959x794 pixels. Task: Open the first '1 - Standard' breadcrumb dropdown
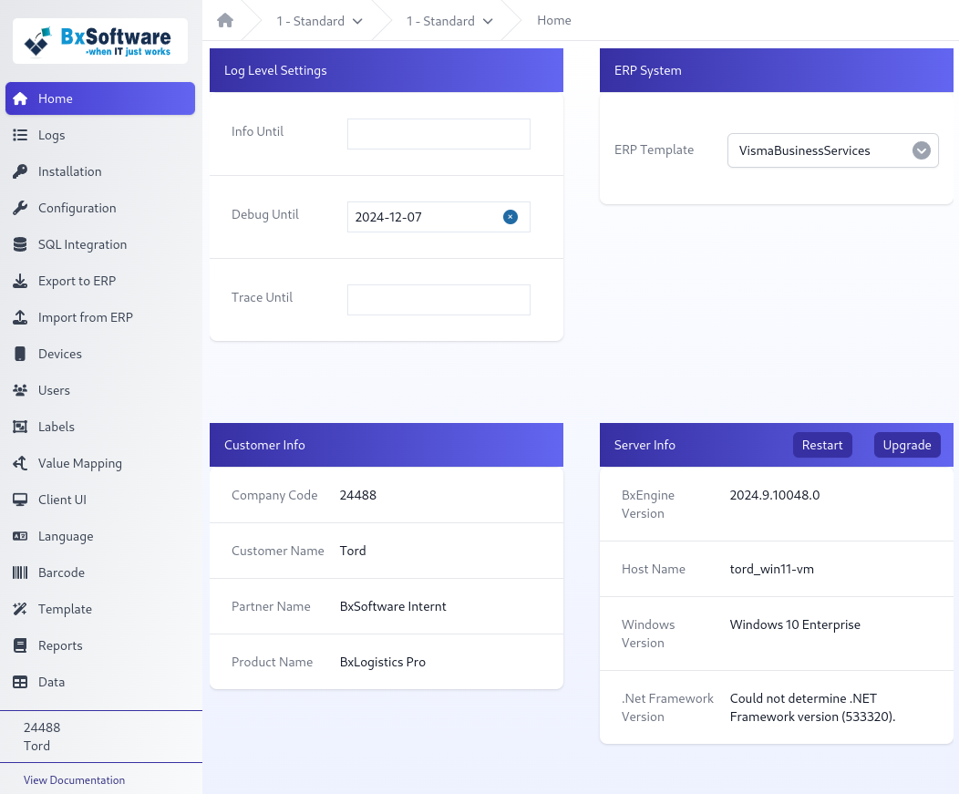319,20
